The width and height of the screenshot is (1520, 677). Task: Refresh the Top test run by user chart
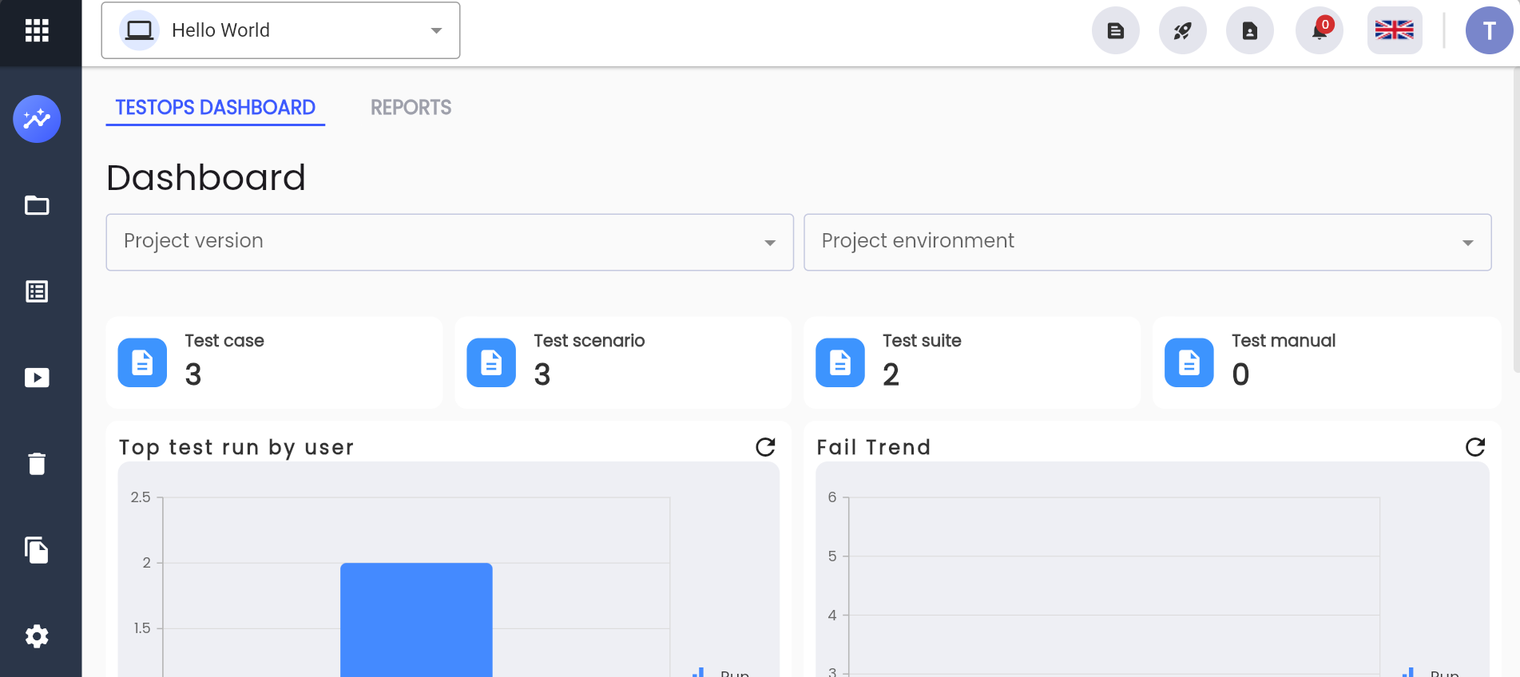tap(765, 447)
